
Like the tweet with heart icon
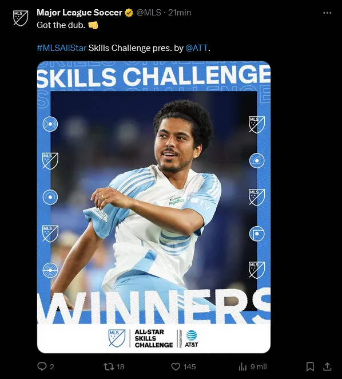tap(176, 366)
